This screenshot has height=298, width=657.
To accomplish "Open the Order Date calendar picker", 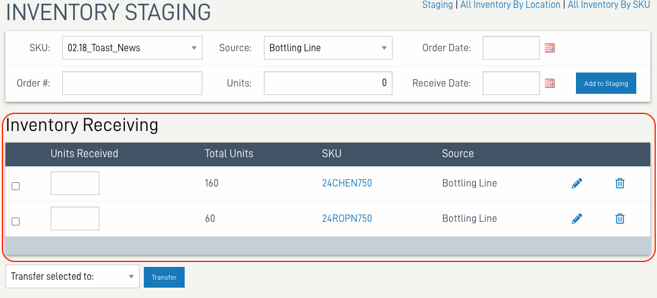I will (550, 48).
